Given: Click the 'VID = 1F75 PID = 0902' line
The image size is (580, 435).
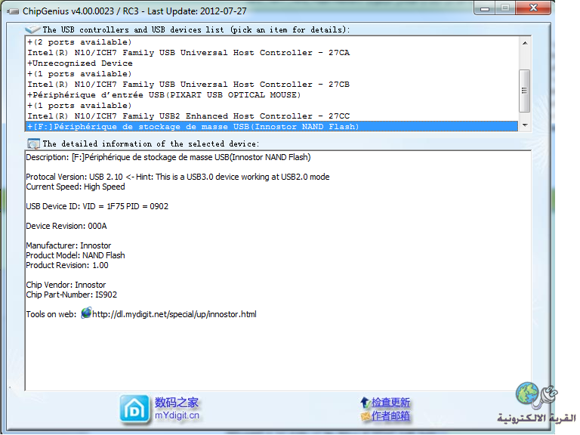Looking at the screenshot, I should tap(97, 206).
